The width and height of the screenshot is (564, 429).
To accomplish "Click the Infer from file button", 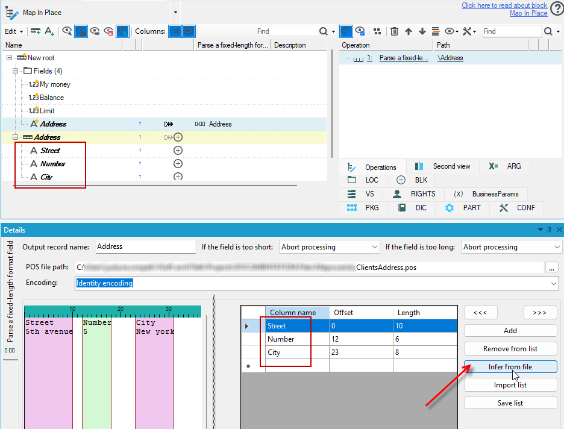I will point(510,367).
